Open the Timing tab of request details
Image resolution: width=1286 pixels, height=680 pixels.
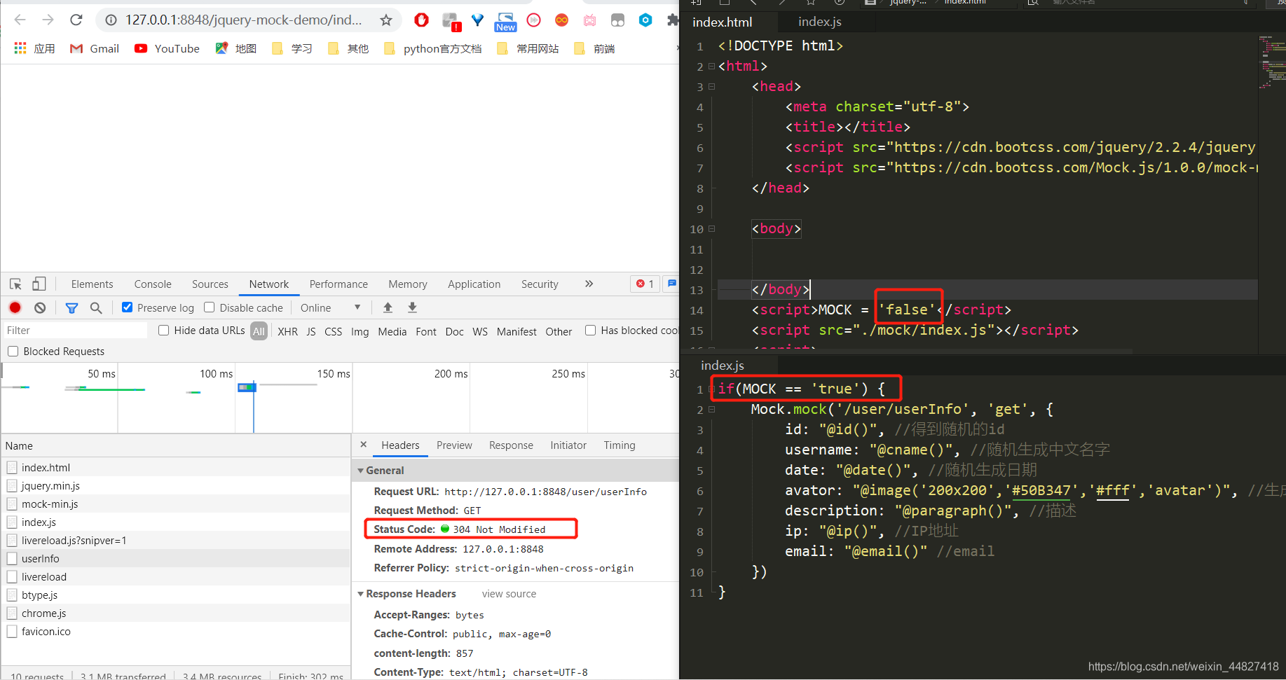pyautogui.click(x=620, y=445)
